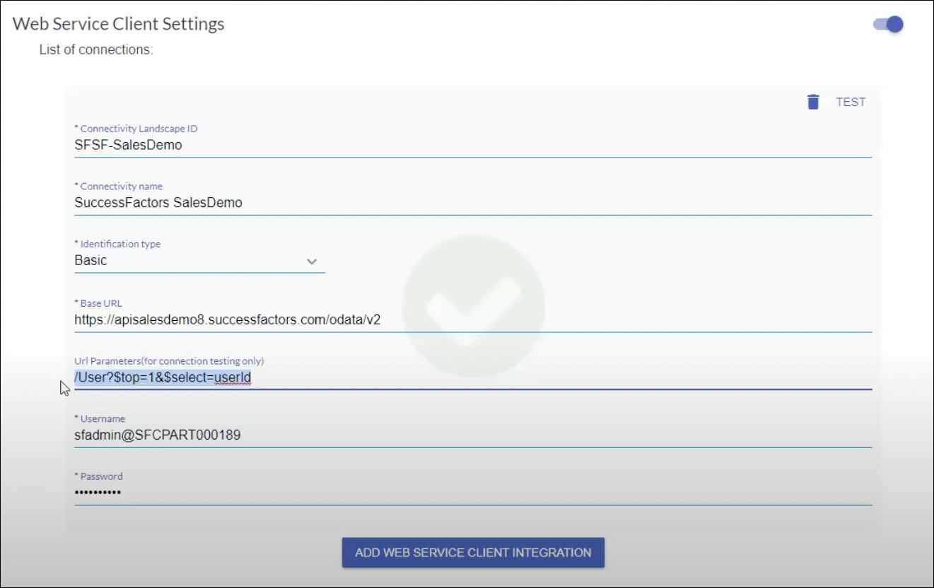This screenshot has width=934, height=588.
Task: Click into the masked Password field
Action: [472, 493]
